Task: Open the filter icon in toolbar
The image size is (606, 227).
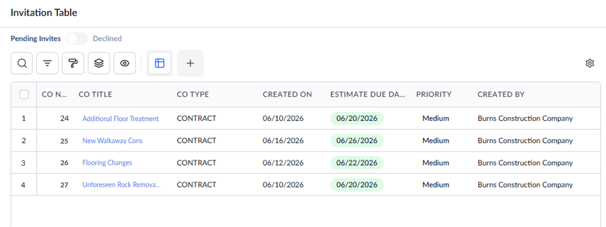Action: tap(47, 63)
